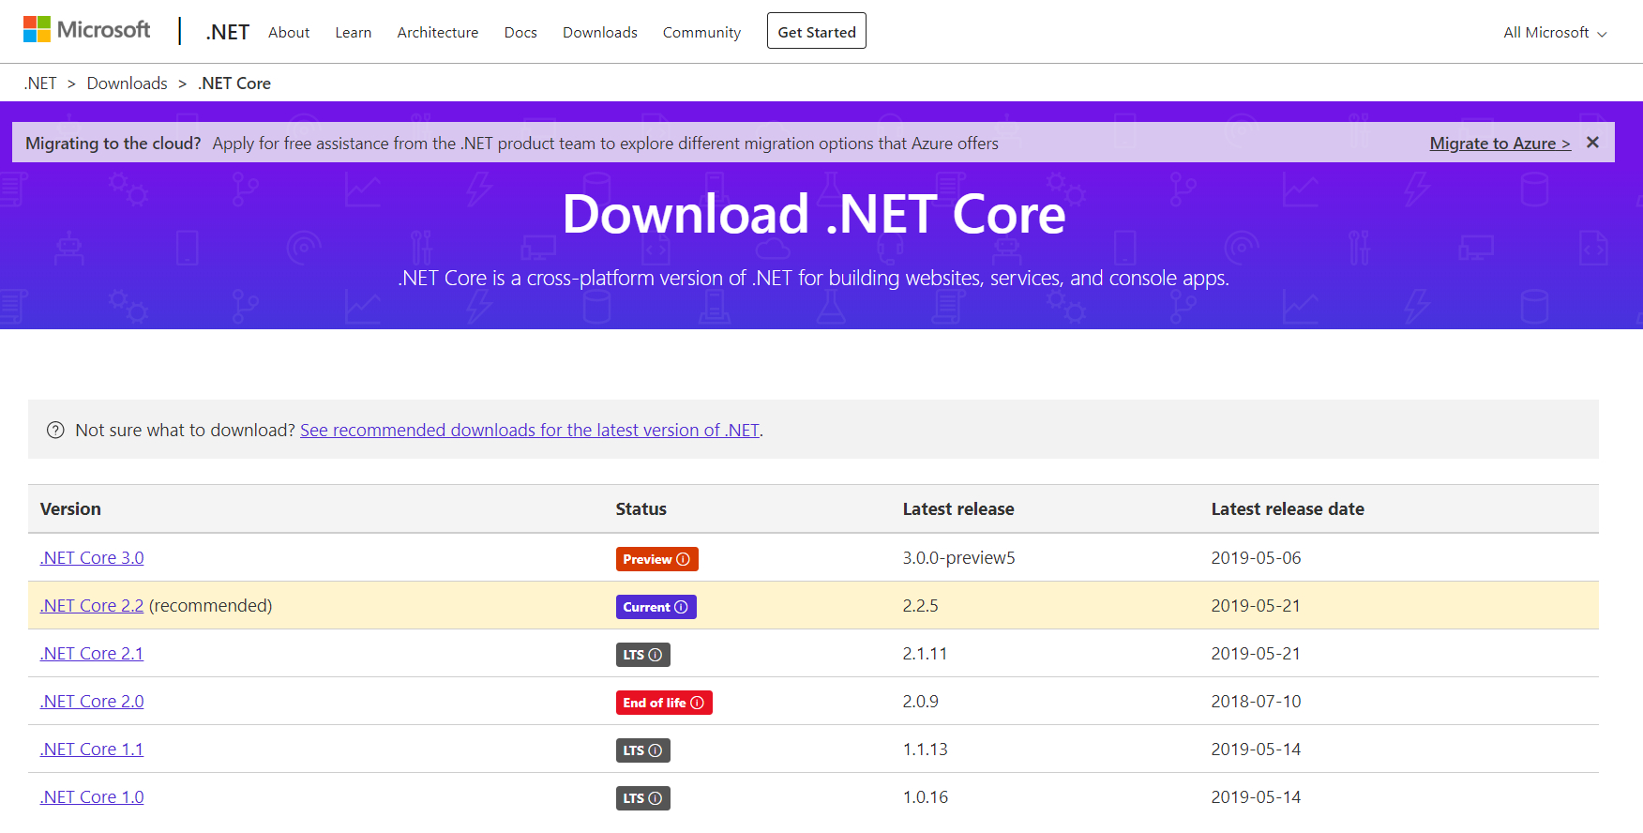The width and height of the screenshot is (1643, 833).
Task: Go to the Learn page
Action: [354, 32]
